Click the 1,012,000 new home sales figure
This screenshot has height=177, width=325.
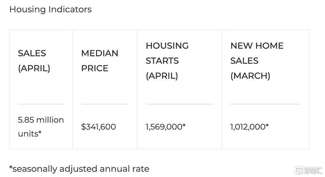coord(249,127)
